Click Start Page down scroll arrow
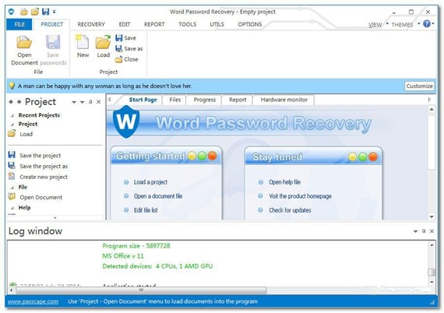The width and height of the screenshot is (444, 313). coord(432,216)
